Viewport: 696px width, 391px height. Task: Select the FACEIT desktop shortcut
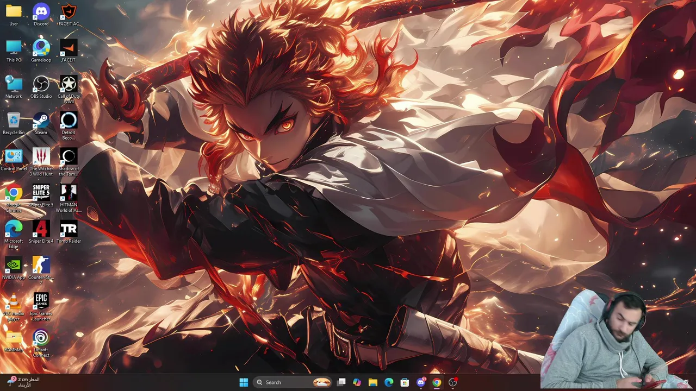69,51
